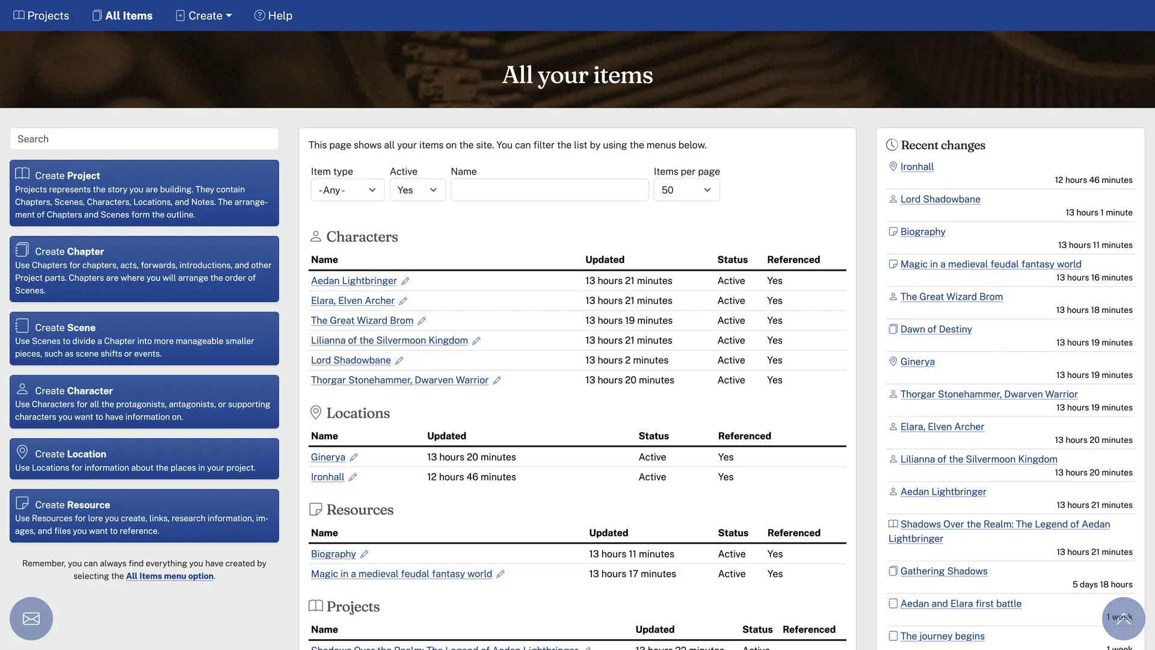Image resolution: width=1155 pixels, height=650 pixels.
Task: Click the Create Resource card
Action: tap(144, 516)
